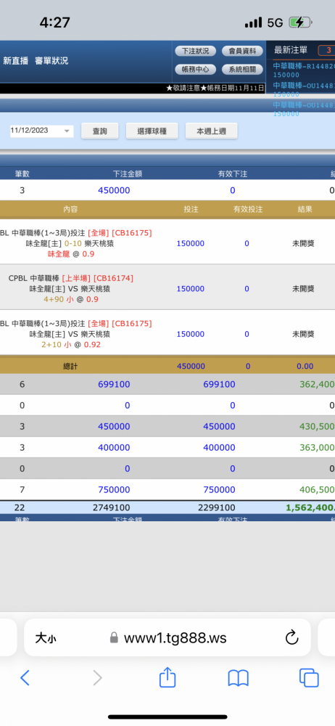Screen dimensions: 335x726
Task: Reload the page with refresh icon
Action: pos(291,638)
